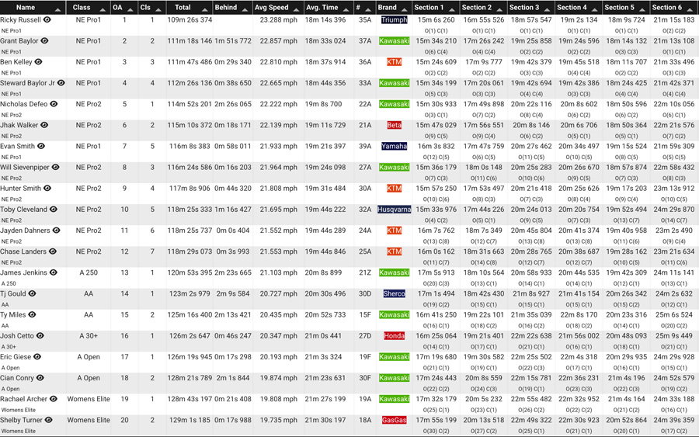Click the eye icon next to Steward Baylor Jr
The height and width of the screenshot is (437, 699).
coord(61,83)
